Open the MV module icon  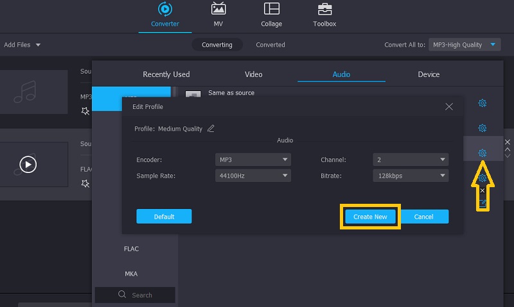(x=218, y=10)
